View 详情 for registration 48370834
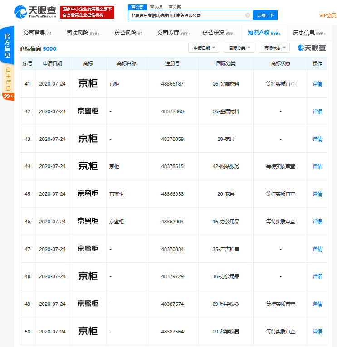 (x=317, y=249)
